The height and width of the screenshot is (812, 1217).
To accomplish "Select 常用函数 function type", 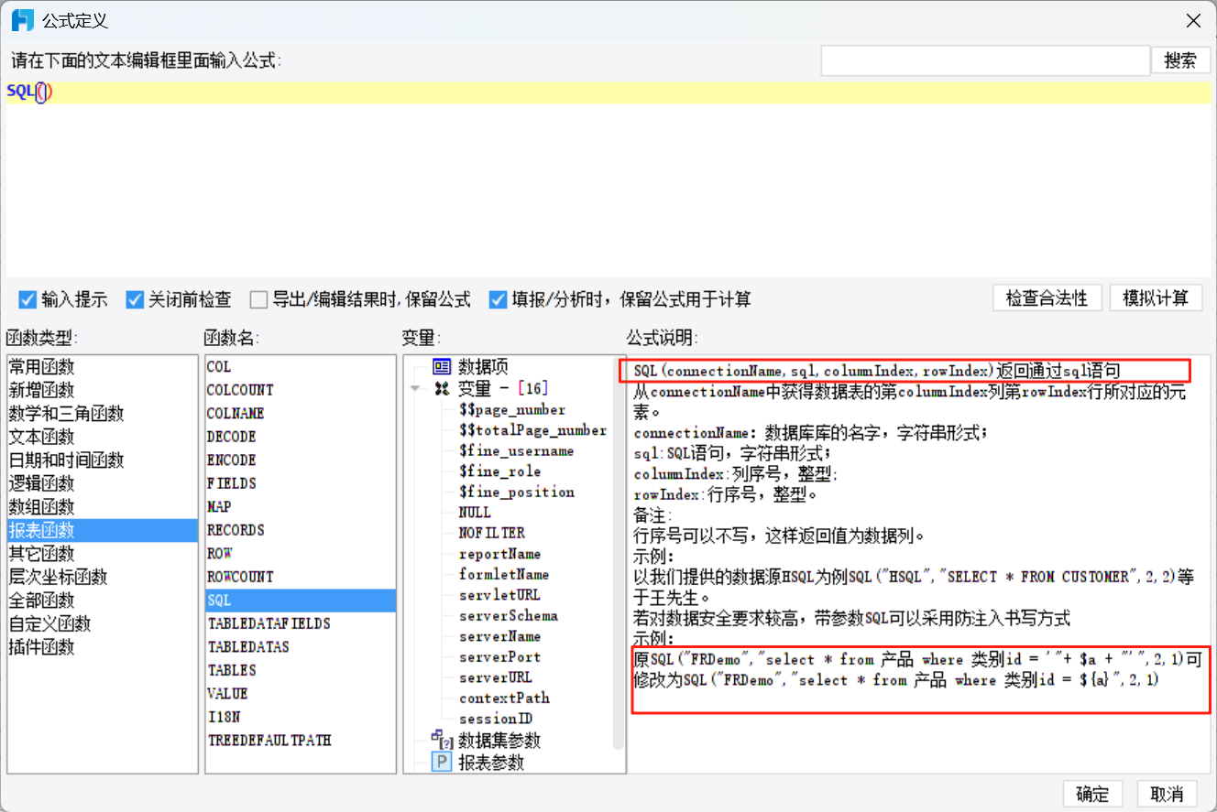I will (102, 367).
